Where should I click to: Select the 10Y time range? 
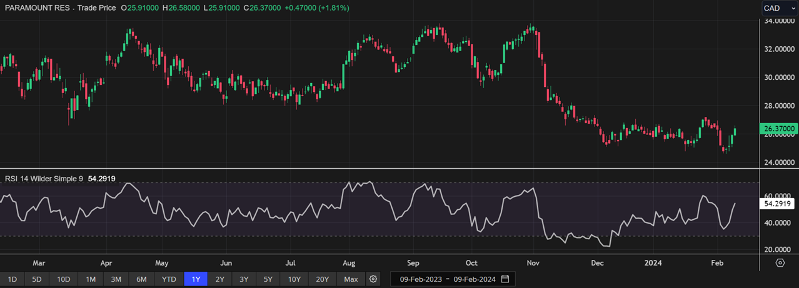click(x=294, y=279)
